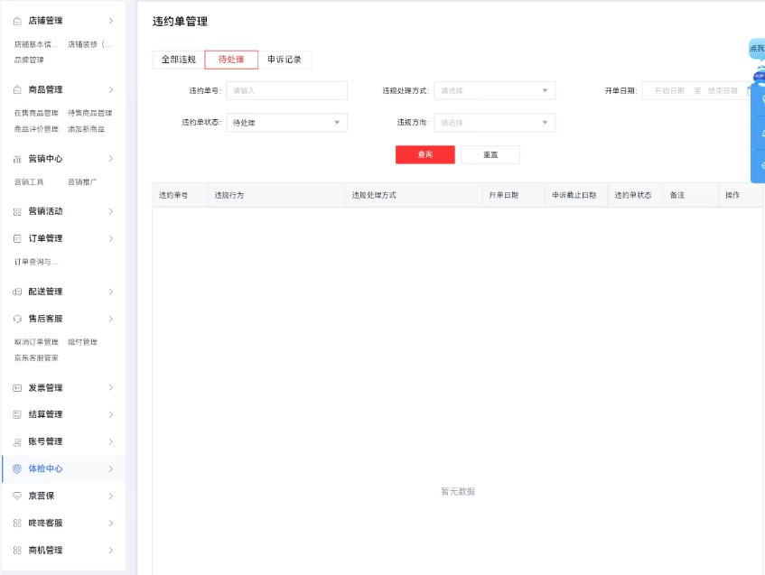Click the 订单管理 icon in sidebar
The image size is (765, 575).
[x=17, y=239]
